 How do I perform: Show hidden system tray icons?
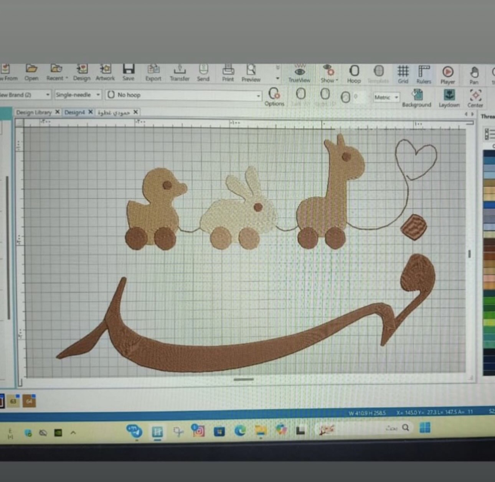(73, 433)
